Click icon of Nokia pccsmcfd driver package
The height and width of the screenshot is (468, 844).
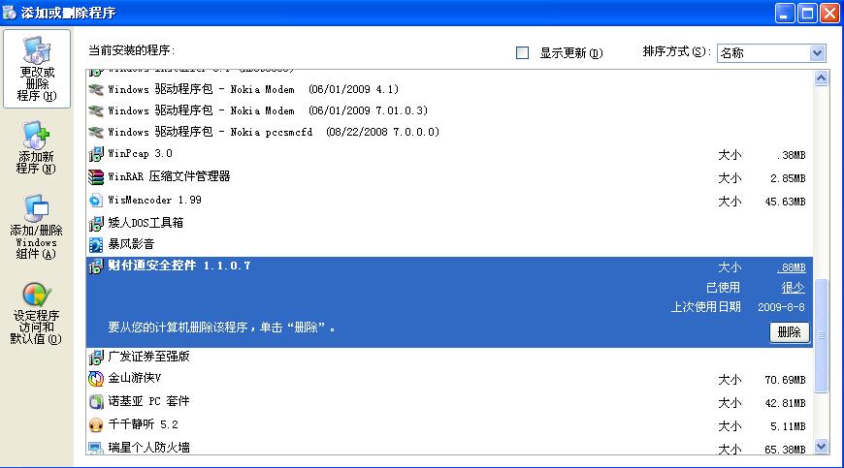pos(95,132)
